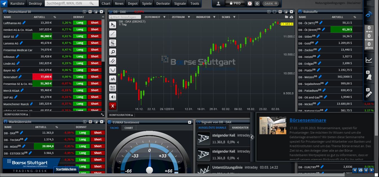Open the Derivate menu
The width and height of the screenshot is (379, 177).
[163, 3]
